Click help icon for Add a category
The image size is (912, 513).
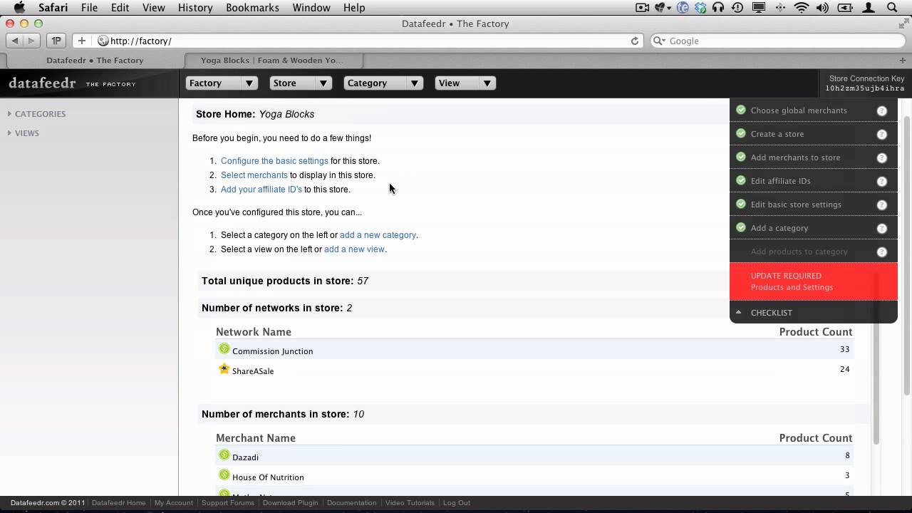click(x=881, y=228)
